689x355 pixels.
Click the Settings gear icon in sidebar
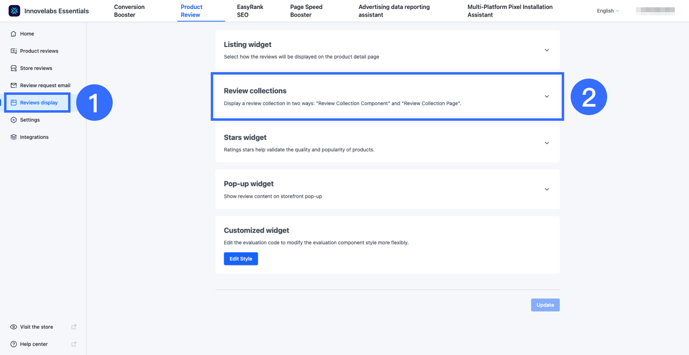[x=14, y=120]
